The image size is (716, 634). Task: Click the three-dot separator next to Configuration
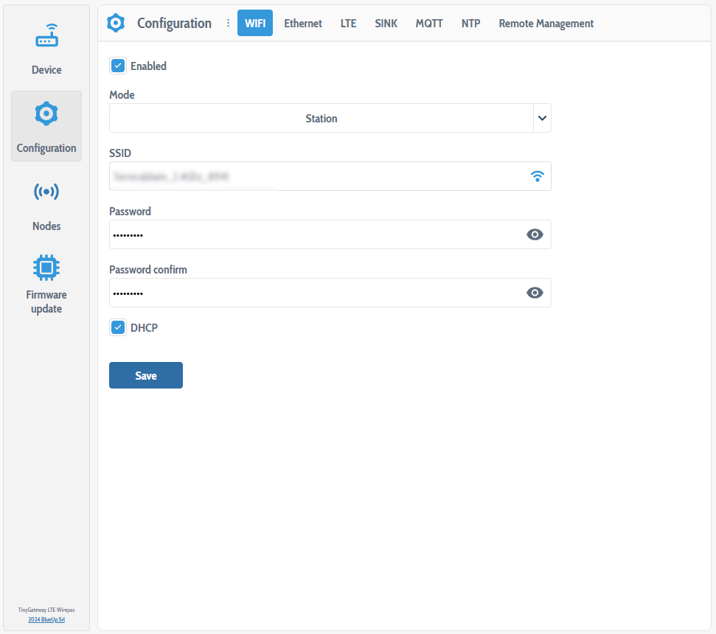click(228, 24)
